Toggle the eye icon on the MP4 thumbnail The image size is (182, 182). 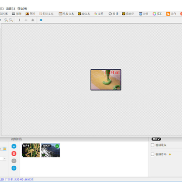(x=24, y=155)
